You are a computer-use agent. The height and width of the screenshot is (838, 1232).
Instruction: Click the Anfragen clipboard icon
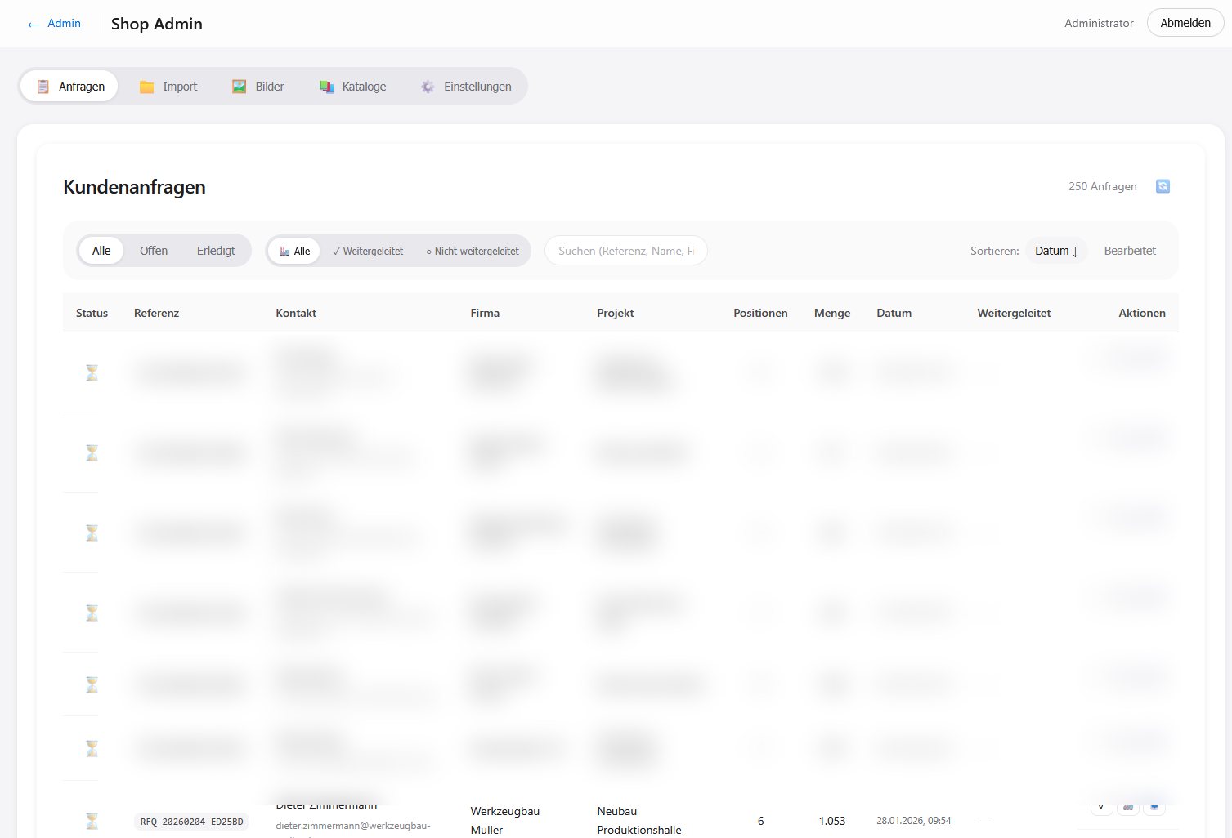(x=43, y=87)
